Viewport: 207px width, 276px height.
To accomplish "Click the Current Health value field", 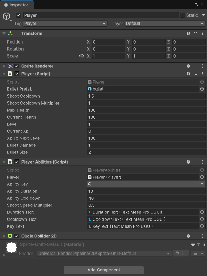I will [146, 117].
